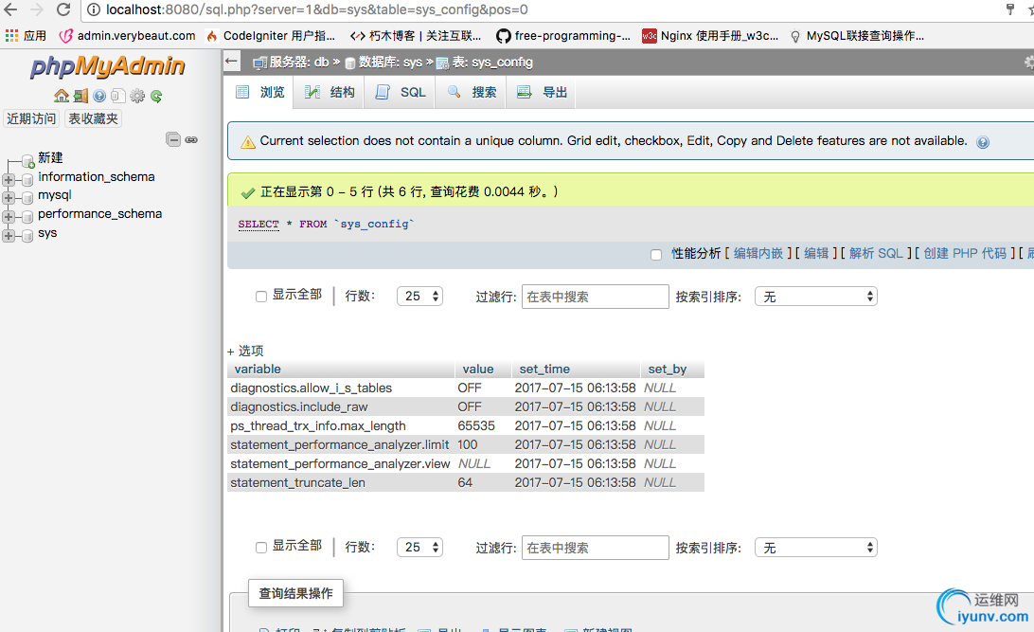Click the phpMyAdmin home icon

pos(62,96)
